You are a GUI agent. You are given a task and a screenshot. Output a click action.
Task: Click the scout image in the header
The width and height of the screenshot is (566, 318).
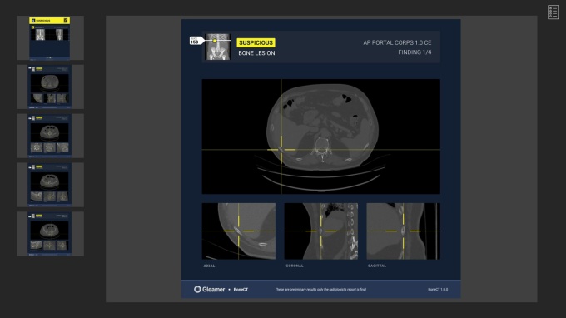click(218, 47)
